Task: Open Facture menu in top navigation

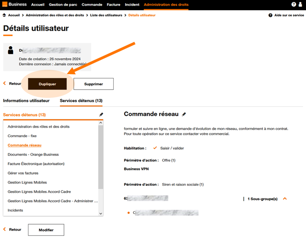Action: [x=114, y=5]
